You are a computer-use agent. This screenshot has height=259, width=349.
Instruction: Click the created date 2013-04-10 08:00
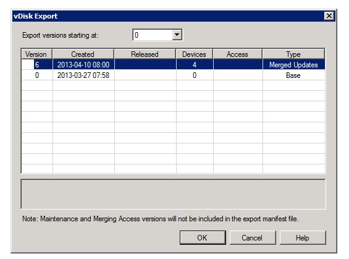pos(83,64)
